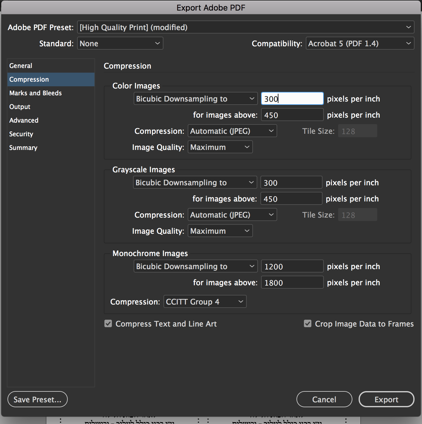Open Color Images Compression dropdown

click(x=232, y=131)
